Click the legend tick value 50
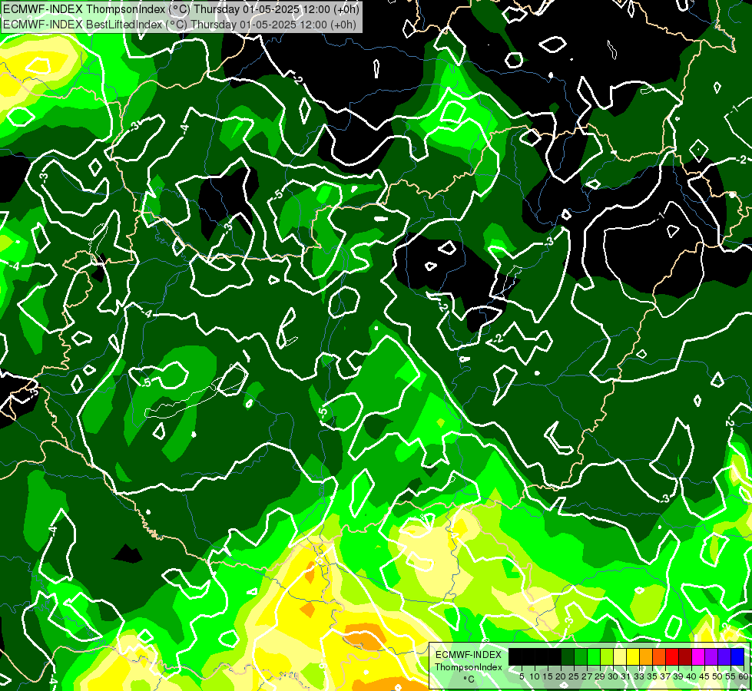 717,676
